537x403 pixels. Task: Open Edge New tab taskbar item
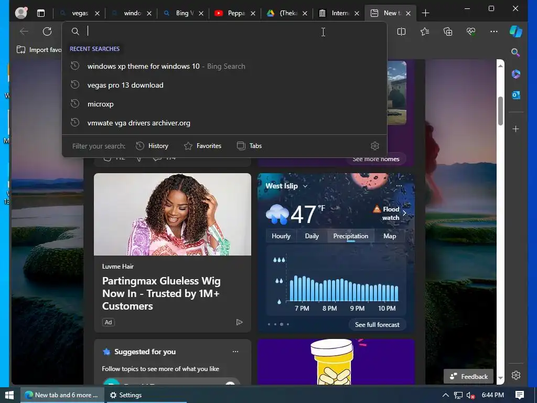pyautogui.click(x=62, y=395)
